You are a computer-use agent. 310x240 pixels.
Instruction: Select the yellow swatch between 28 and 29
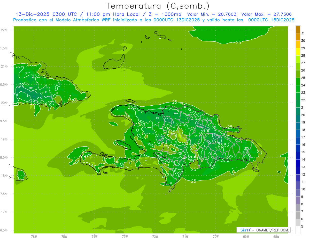click(x=298, y=52)
